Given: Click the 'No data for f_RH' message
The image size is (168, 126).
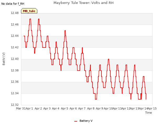Looking at the screenshot, I should 13,4.
